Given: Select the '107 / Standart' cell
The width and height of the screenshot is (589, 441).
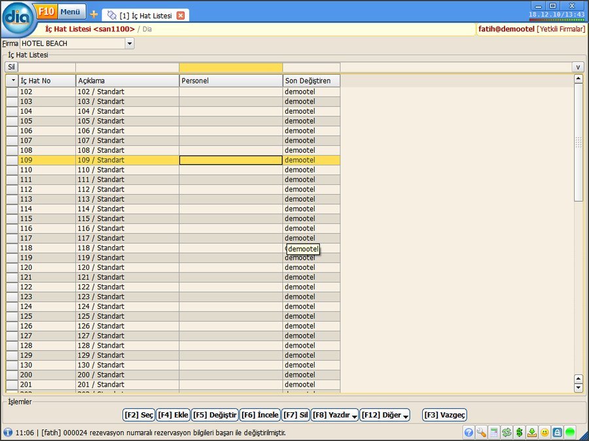Looking at the screenshot, I should click(128, 140).
